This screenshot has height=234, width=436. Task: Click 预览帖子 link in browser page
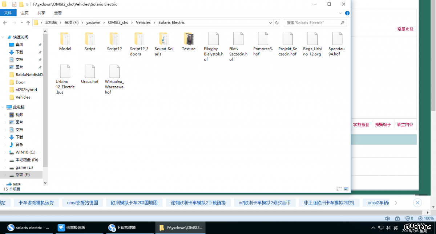tap(383, 124)
